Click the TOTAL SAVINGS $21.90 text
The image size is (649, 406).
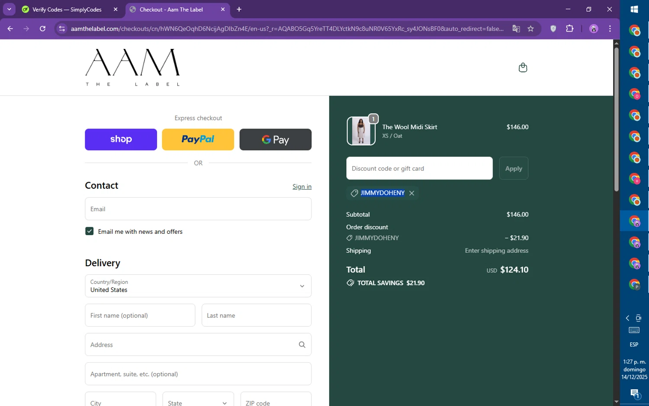coord(391,283)
